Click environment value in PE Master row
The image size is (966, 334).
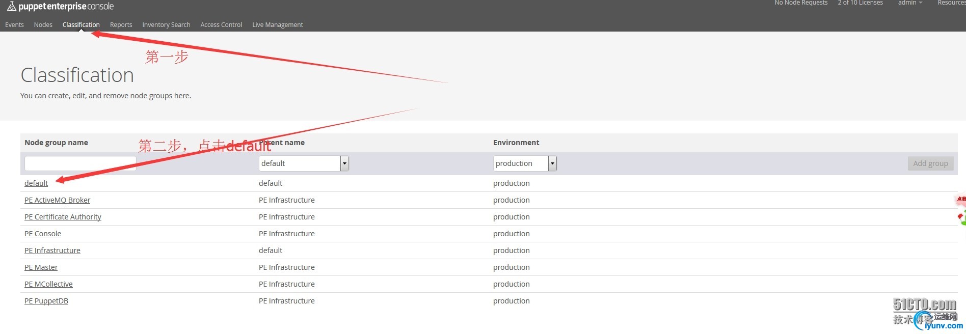[512, 267]
